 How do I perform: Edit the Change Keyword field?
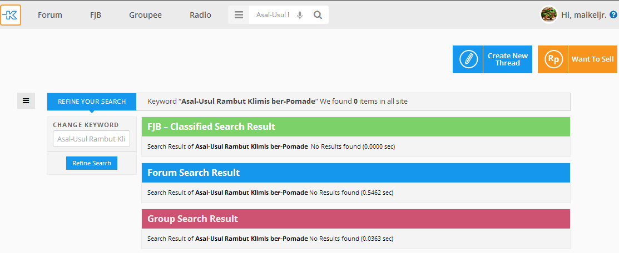[x=92, y=139]
